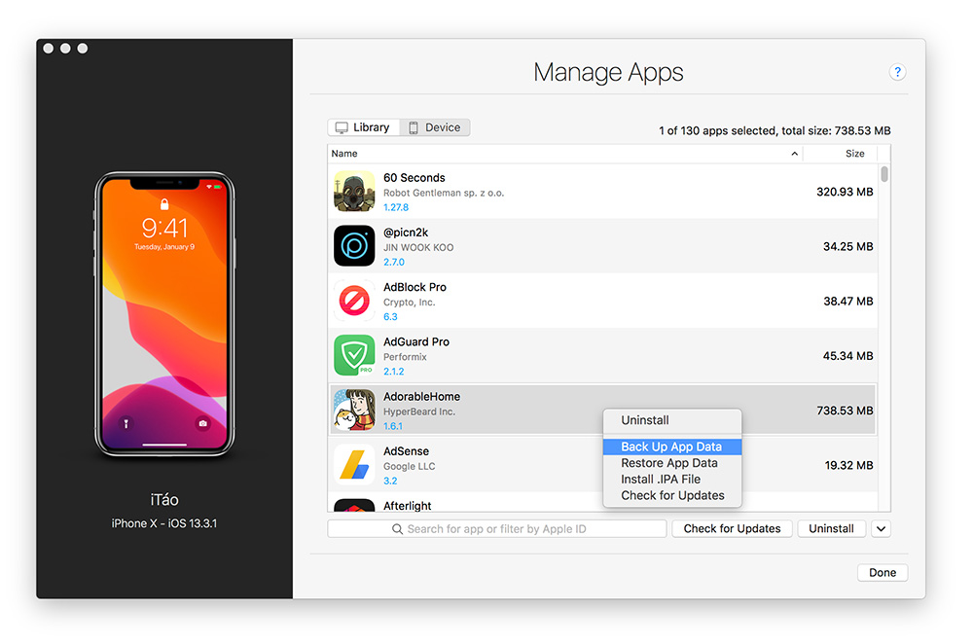Click the magnifier icon in search field
The height and width of the screenshot is (644, 973).
[x=397, y=528]
